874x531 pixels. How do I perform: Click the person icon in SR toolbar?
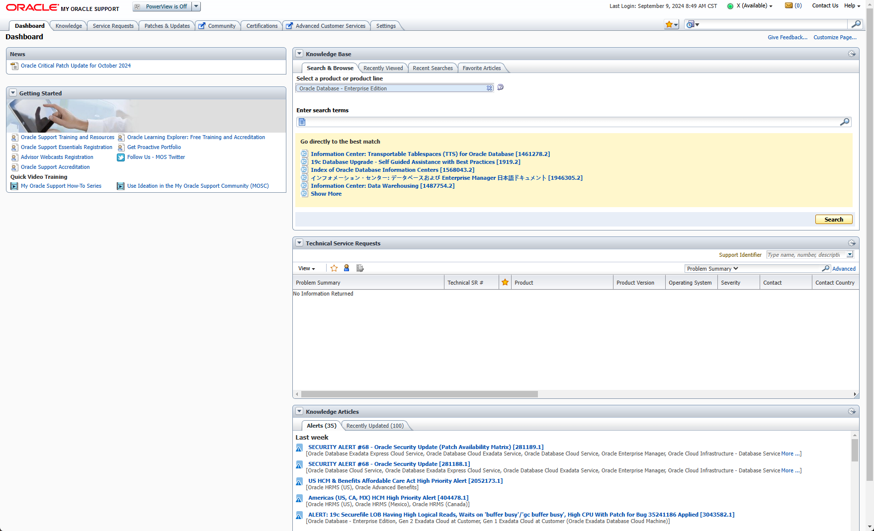tap(347, 268)
